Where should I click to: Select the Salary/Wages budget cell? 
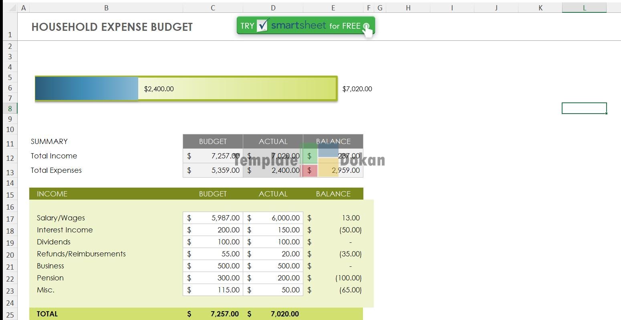(213, 218)
